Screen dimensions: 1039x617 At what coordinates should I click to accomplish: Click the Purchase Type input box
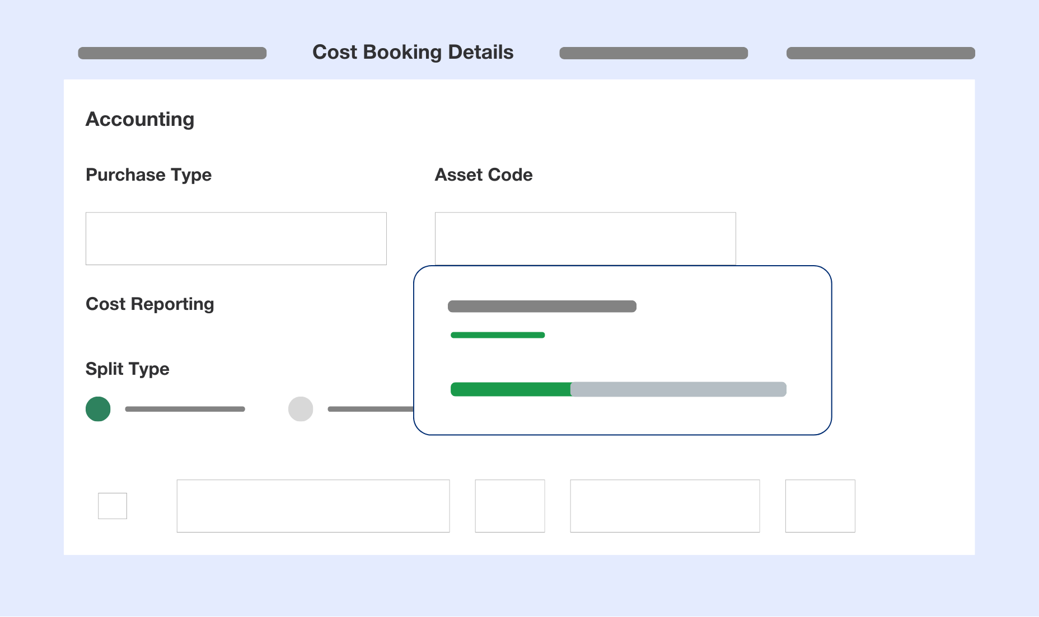point(236,238)
